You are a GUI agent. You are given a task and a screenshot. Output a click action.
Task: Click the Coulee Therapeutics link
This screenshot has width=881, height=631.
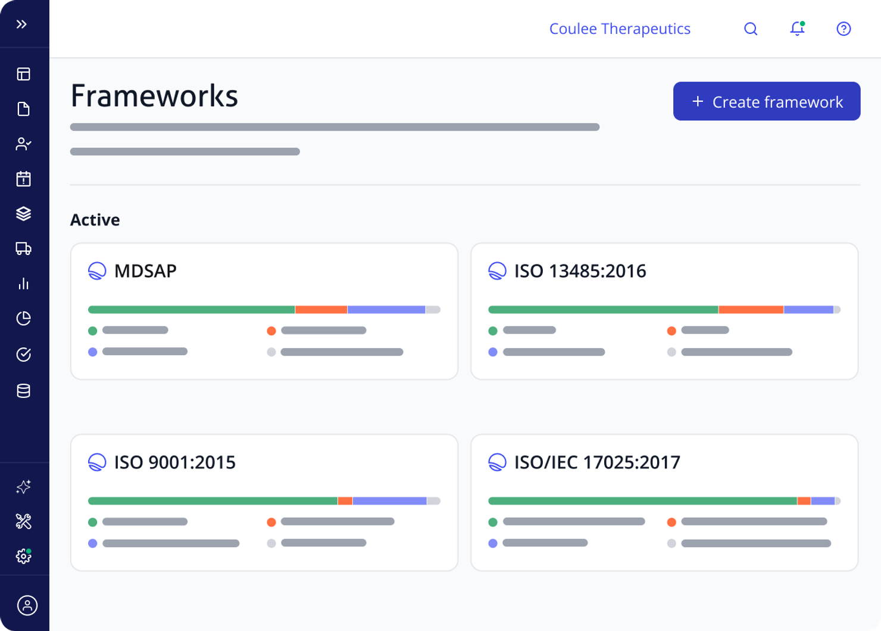click(620, 29)
